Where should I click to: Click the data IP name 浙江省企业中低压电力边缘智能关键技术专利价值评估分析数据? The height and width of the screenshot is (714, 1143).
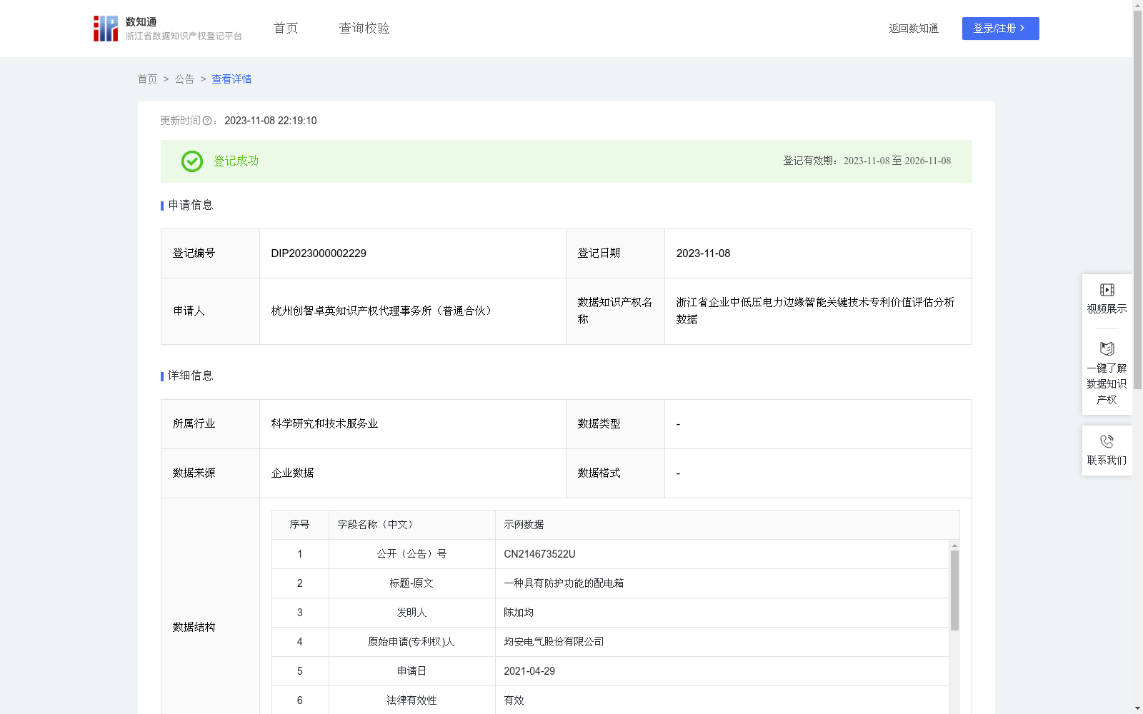tap(815, 311)
